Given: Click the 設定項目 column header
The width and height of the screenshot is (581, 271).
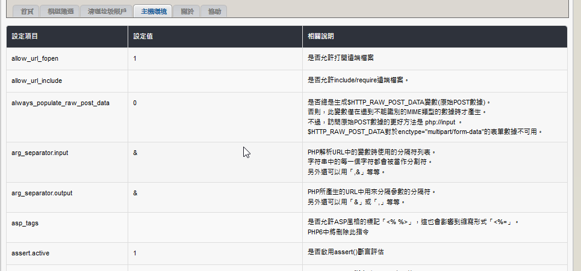Looking at the screenshot, I should (25, 37).
